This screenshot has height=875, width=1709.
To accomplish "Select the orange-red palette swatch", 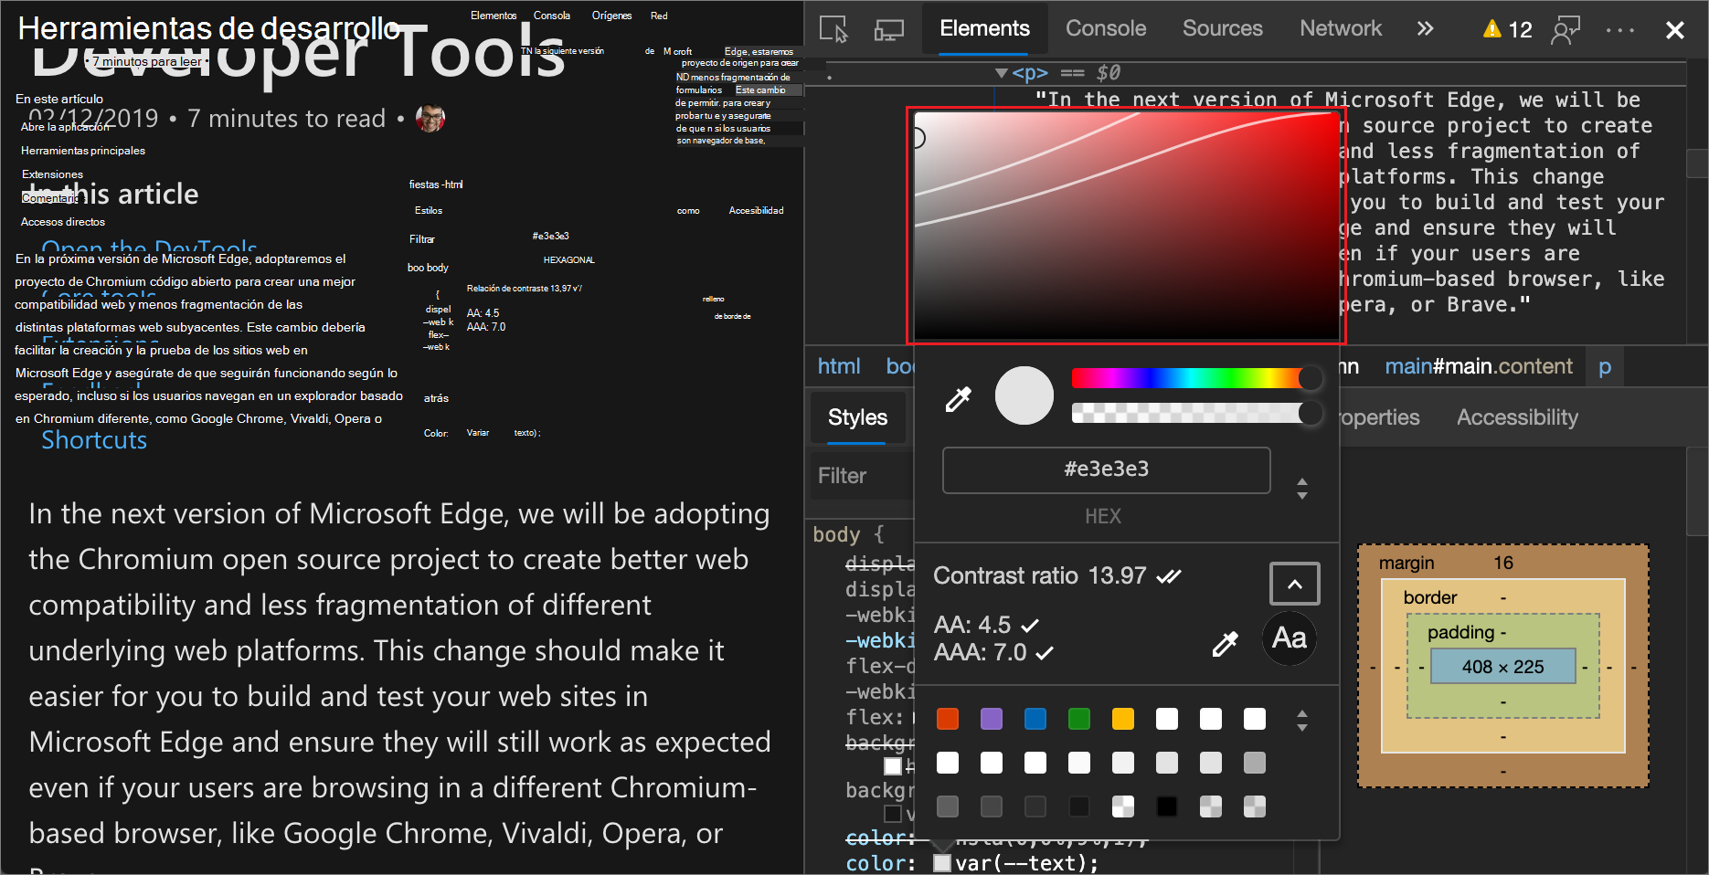I will point(948,719).
